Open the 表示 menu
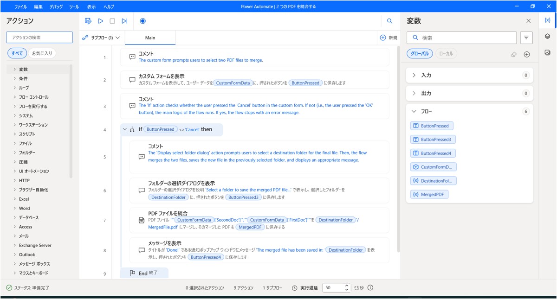557x299 pixels. click(91, 7)
